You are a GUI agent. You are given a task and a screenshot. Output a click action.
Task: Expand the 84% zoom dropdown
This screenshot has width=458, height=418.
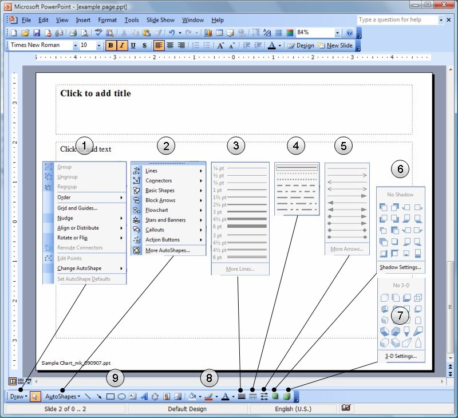[x=337, y=33]
